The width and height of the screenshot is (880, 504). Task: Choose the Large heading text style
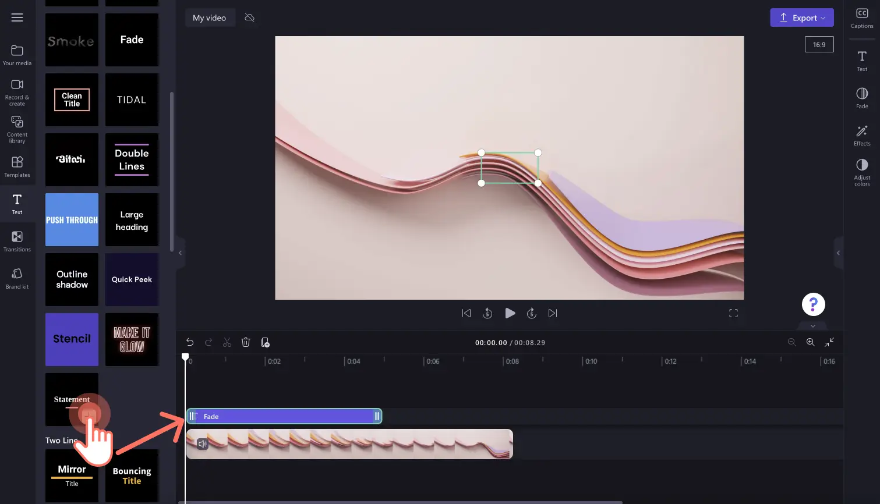[132, 219]
